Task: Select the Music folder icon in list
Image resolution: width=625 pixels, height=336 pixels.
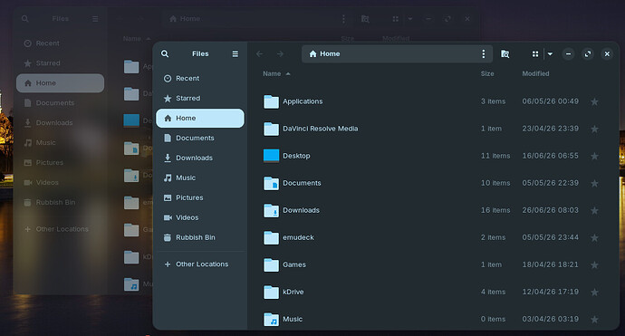Action: point(271,320)
